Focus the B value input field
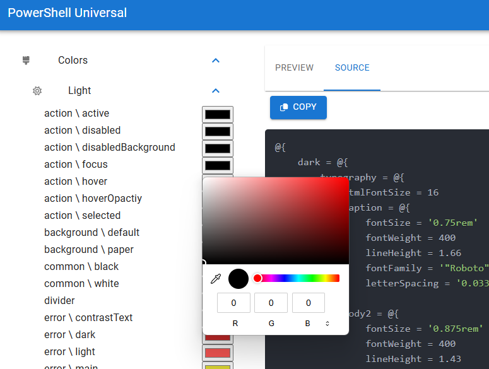489x369 pixels. pos(309,303)
